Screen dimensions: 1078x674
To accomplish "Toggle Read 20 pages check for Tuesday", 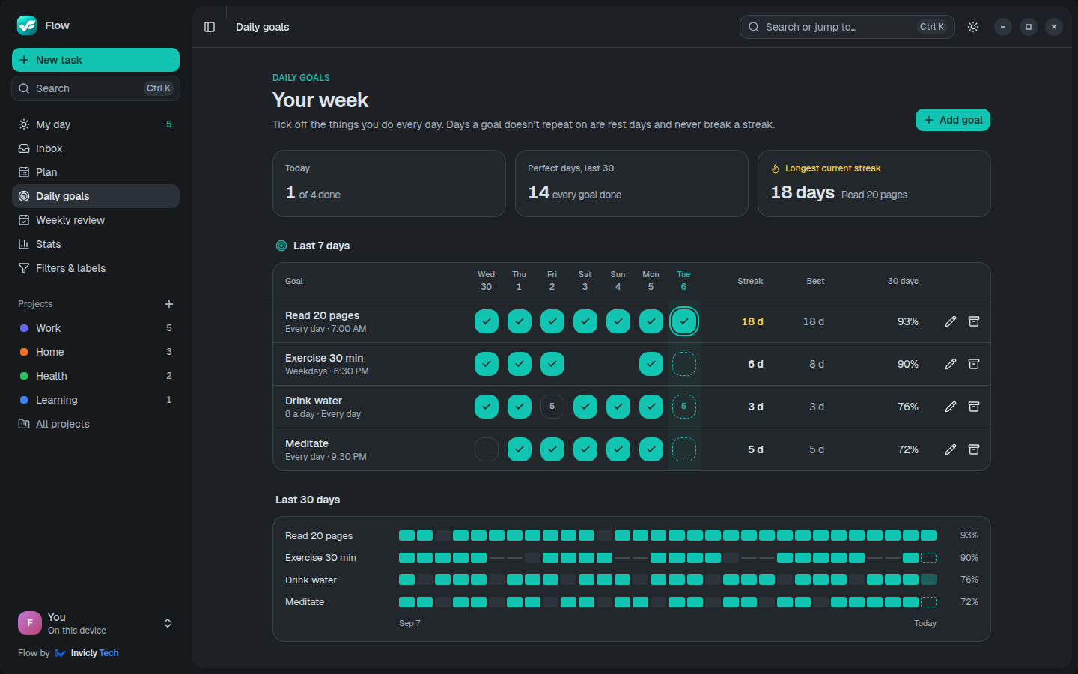I will pos(684,321).
